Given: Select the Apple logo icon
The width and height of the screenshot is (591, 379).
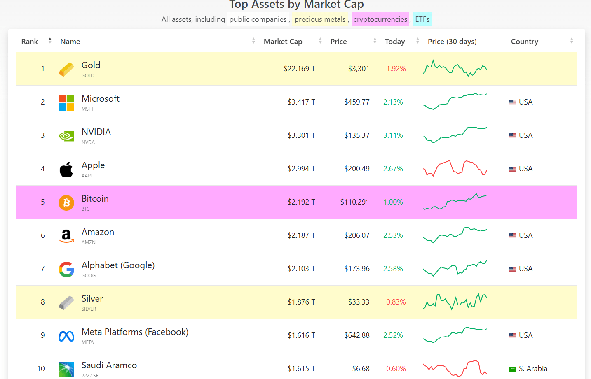Looking at the screenshot, I should click(x=66, y=169).
